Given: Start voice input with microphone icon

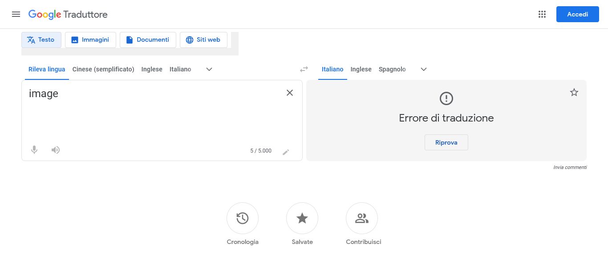Looking at the screenshot, I should click(34, 150).
